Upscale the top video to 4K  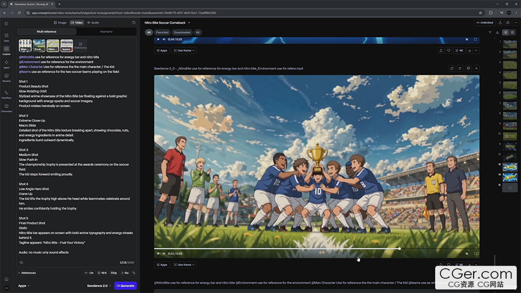pos(459,50)
